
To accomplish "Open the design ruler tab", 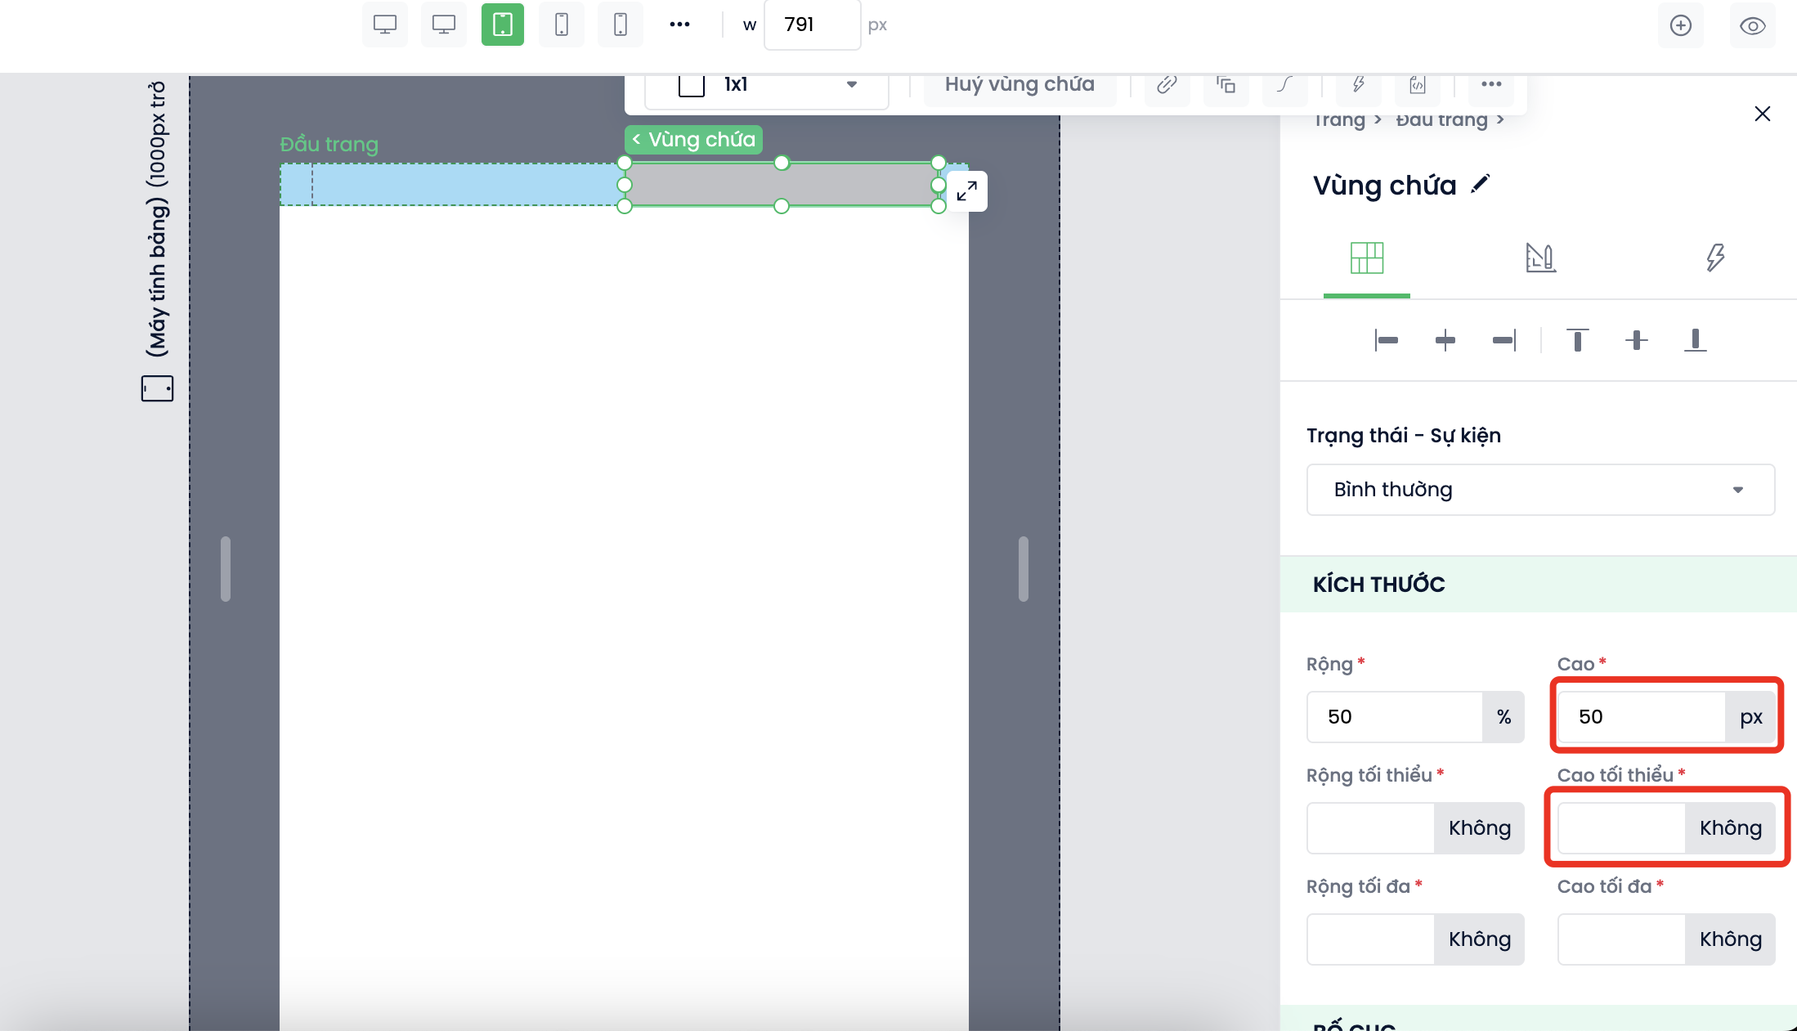I will (1540, 258).
